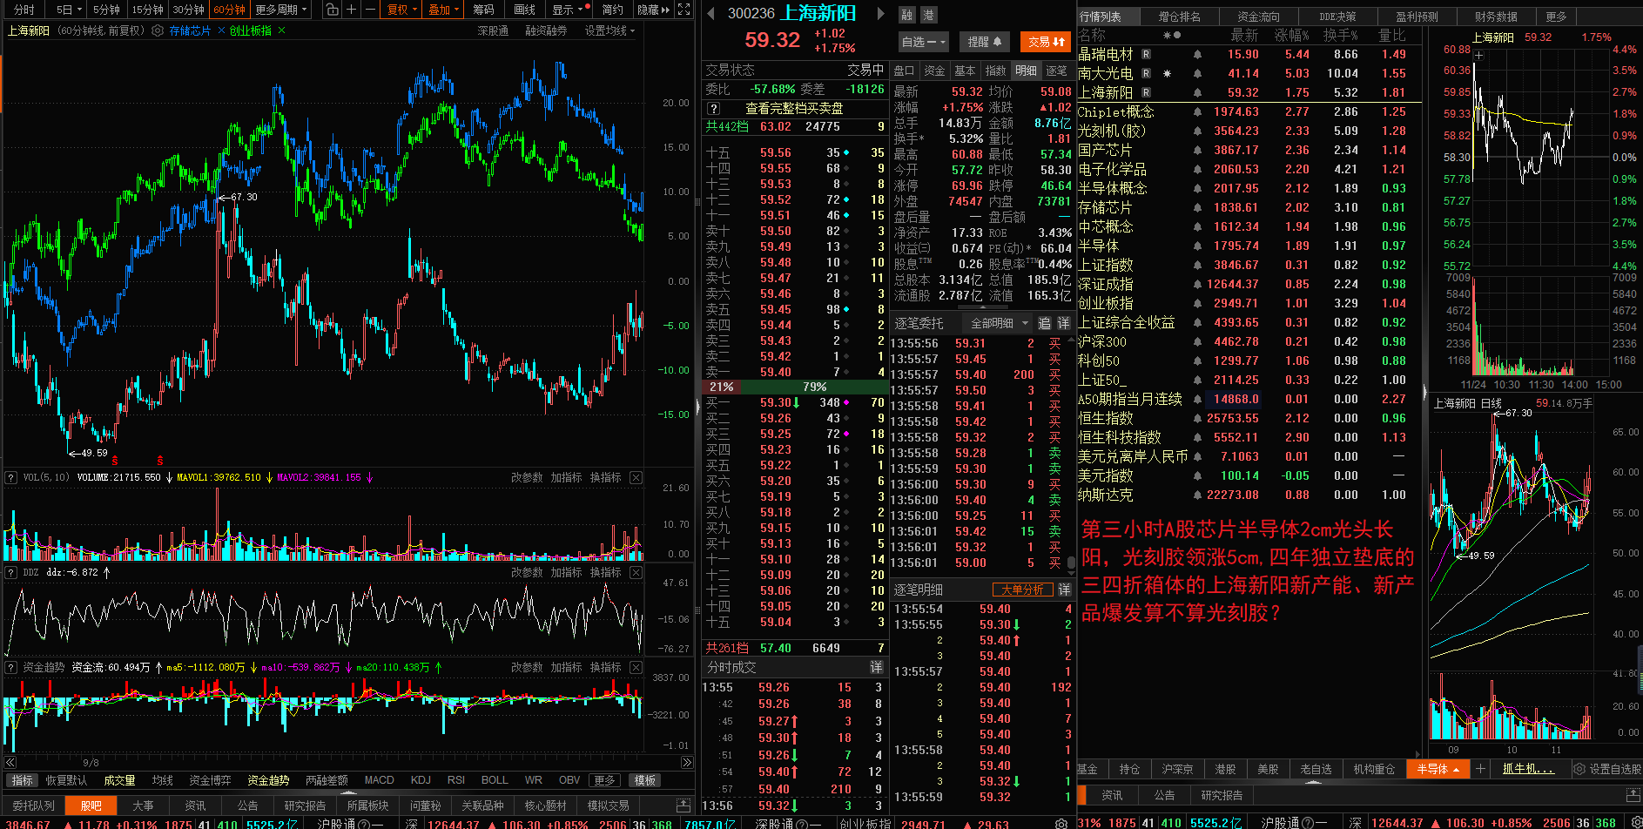Click the question mark icon beside 查看完整档买卖盘

pyautogui.click(x=714, y=109)
